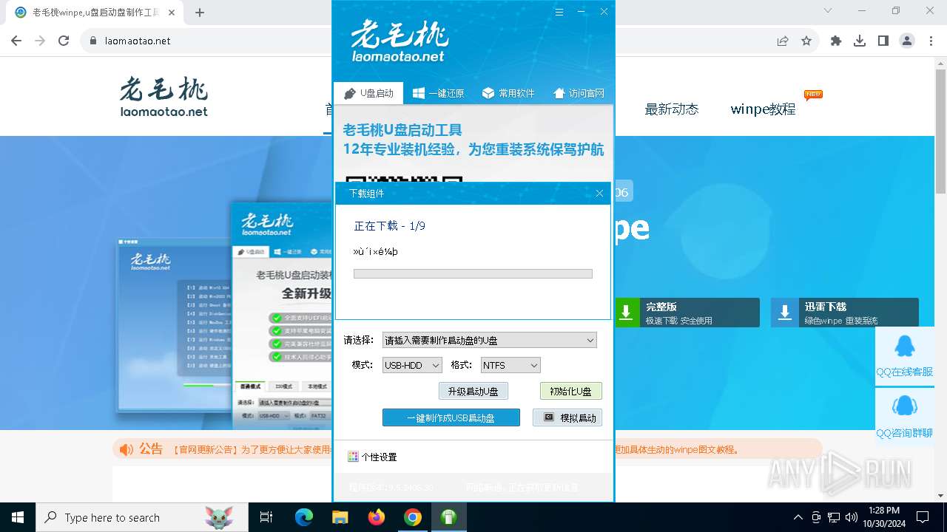Click 一键制作成USB启动盘 button
This screenshot has height=532, width=947.
(451, 417)
